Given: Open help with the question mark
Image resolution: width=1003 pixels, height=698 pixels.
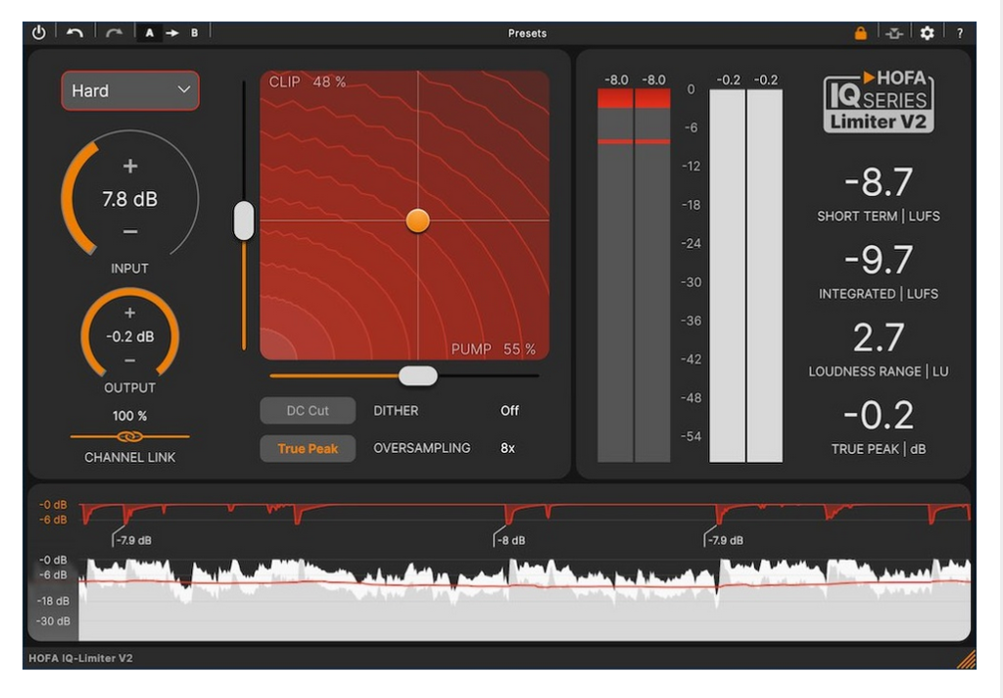Looking at the screenshot, I should 960,33.
